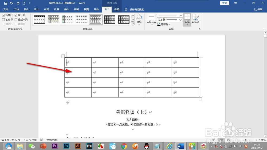Open Internet Explorer from the taskbar
The width and height of the screenshot is (267, 150).
[169, 146]
